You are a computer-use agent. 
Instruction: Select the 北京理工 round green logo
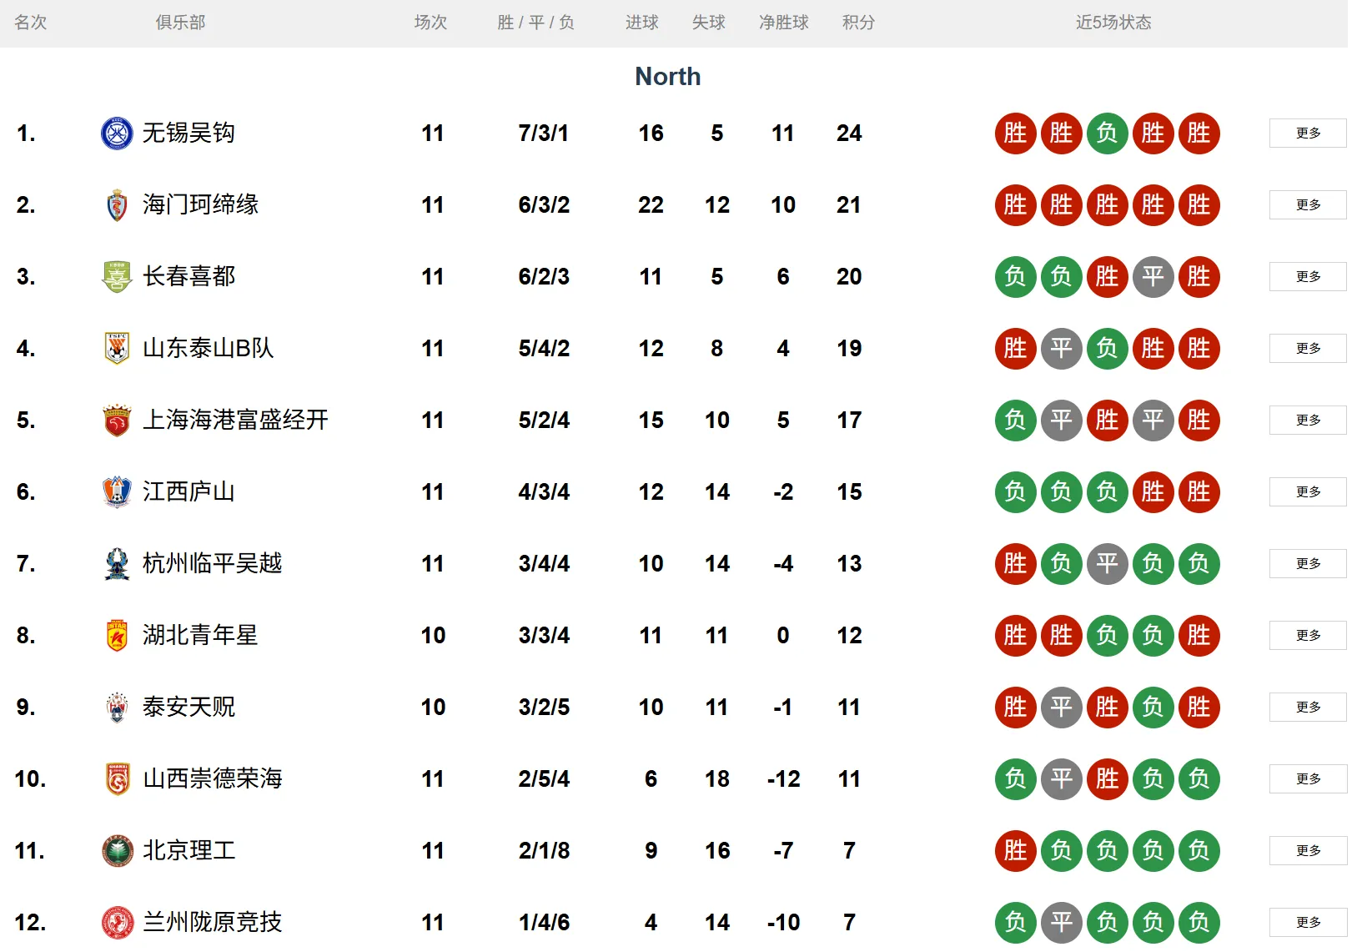pos(117,851)
